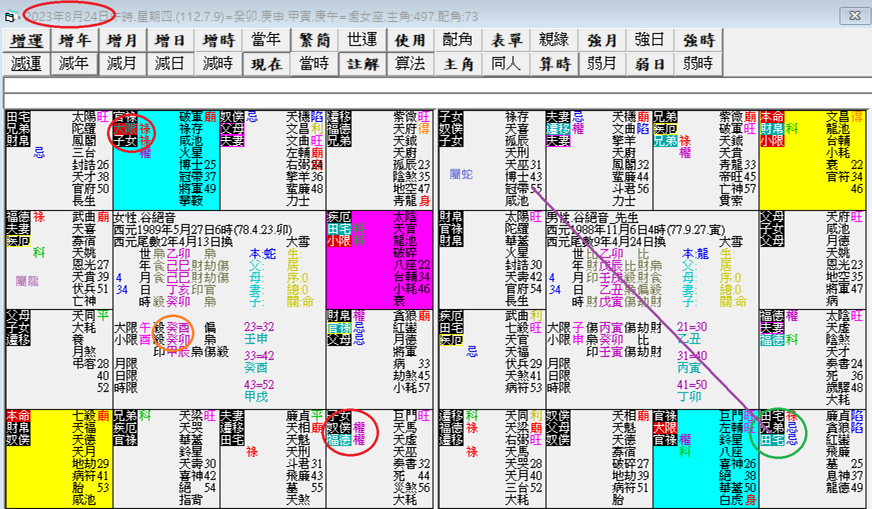The width and height of the screenshot is (872, 509).
Task: Toggle the 繁簡 button
Action: [x=314, y=40]
